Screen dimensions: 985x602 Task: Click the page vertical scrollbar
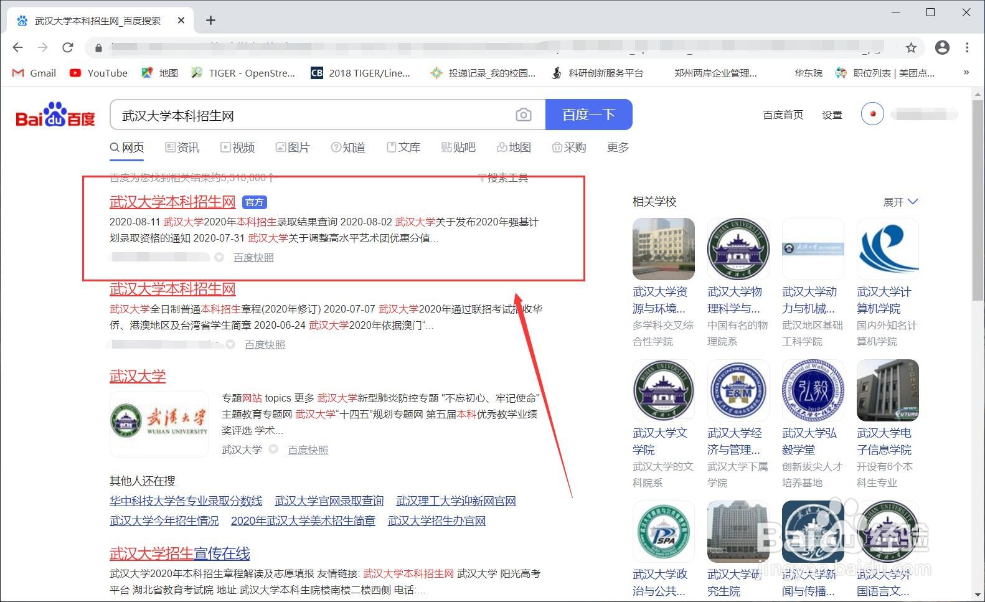pos(978,199)
